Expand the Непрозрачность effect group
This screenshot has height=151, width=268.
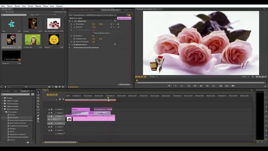tap(70, 44)
